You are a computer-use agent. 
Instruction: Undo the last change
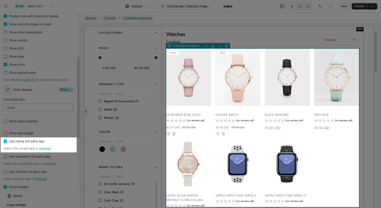(x=320, y=6)
